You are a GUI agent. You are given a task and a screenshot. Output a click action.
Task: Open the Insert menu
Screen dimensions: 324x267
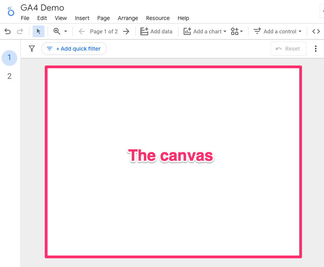(x=82, y=18)
